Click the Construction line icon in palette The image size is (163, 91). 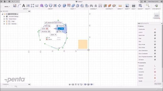(155, 29)
